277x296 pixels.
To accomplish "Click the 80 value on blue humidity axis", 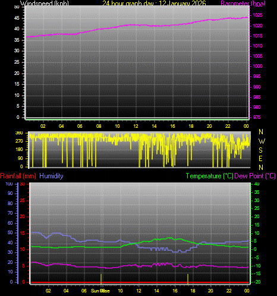I will point(10,203).
